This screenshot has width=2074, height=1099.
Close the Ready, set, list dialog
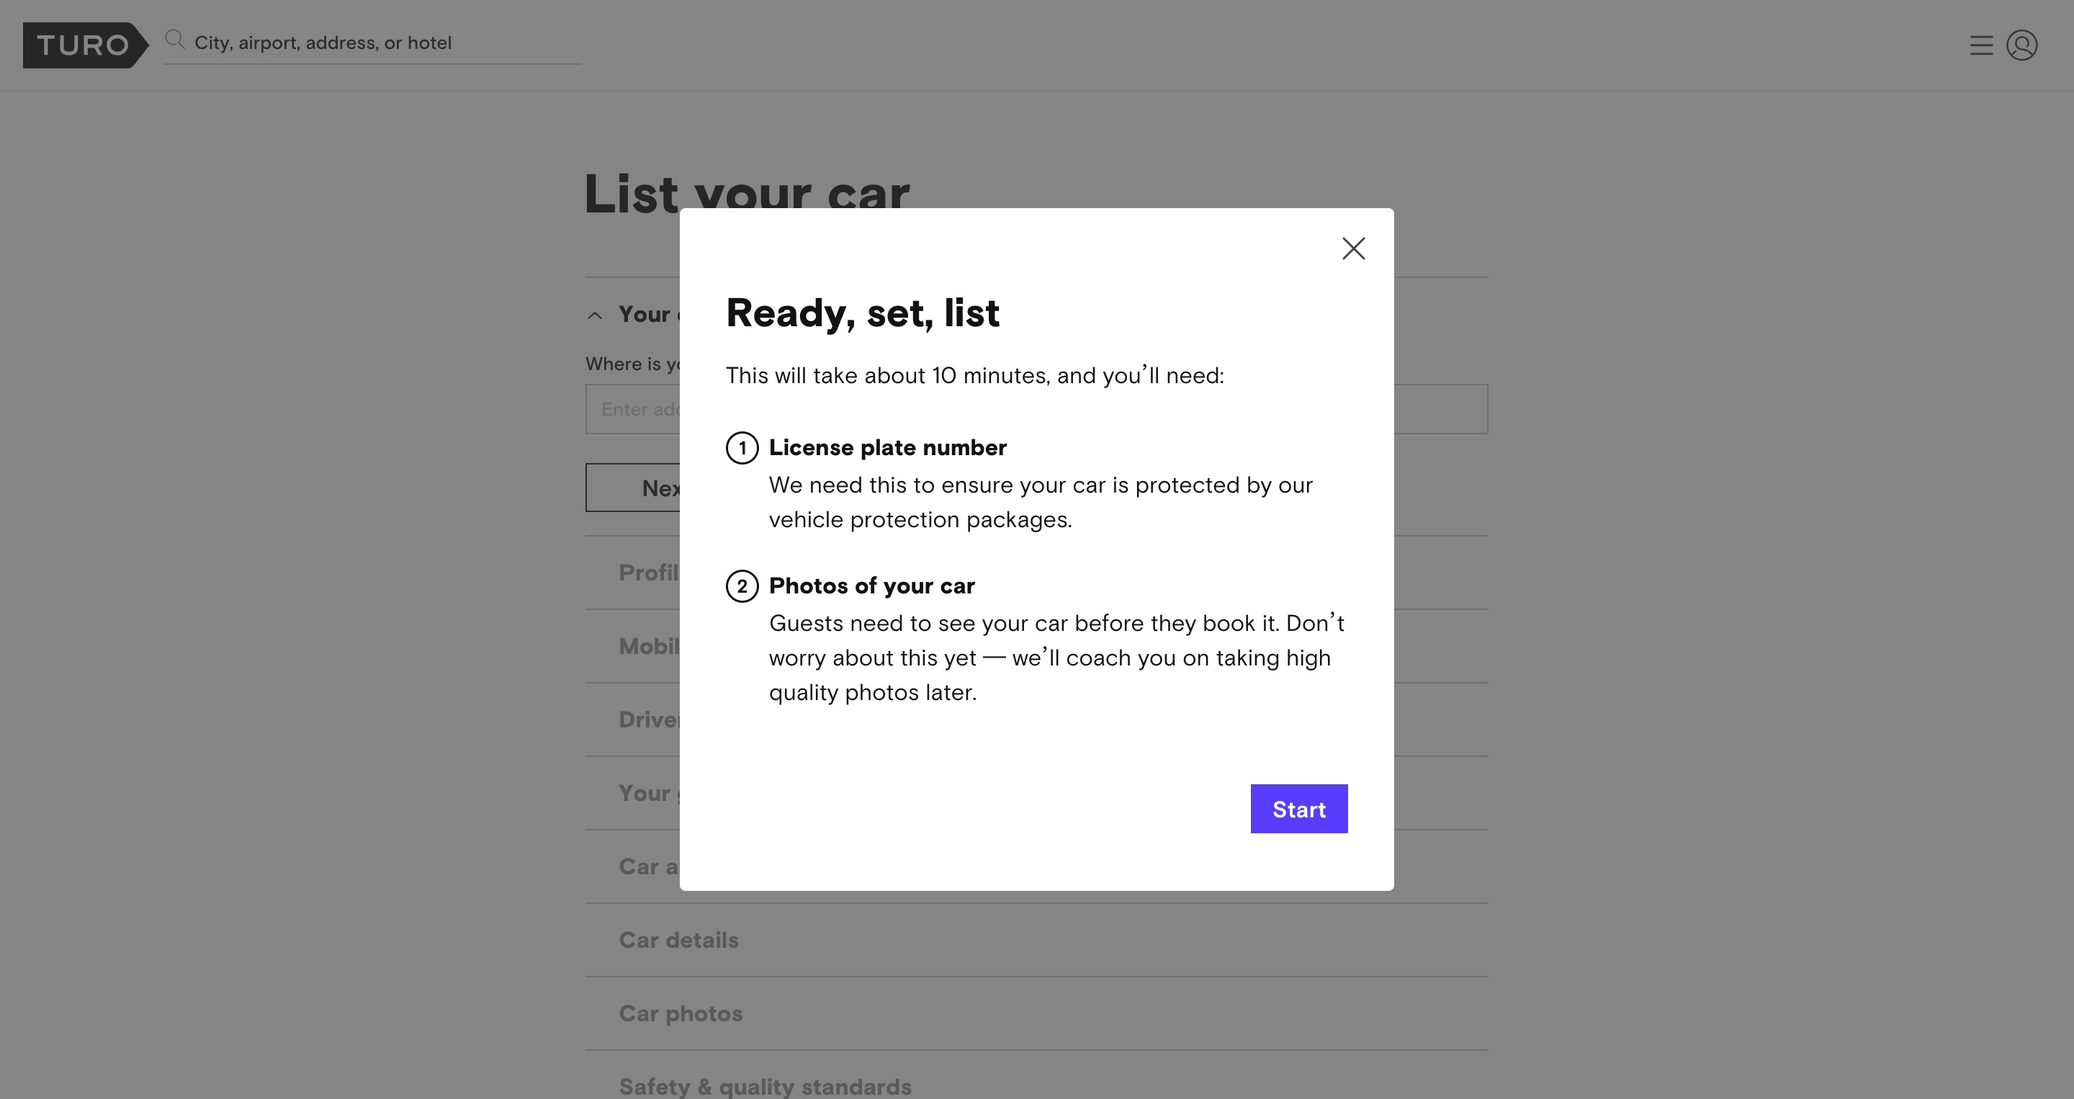point(1353,248)
